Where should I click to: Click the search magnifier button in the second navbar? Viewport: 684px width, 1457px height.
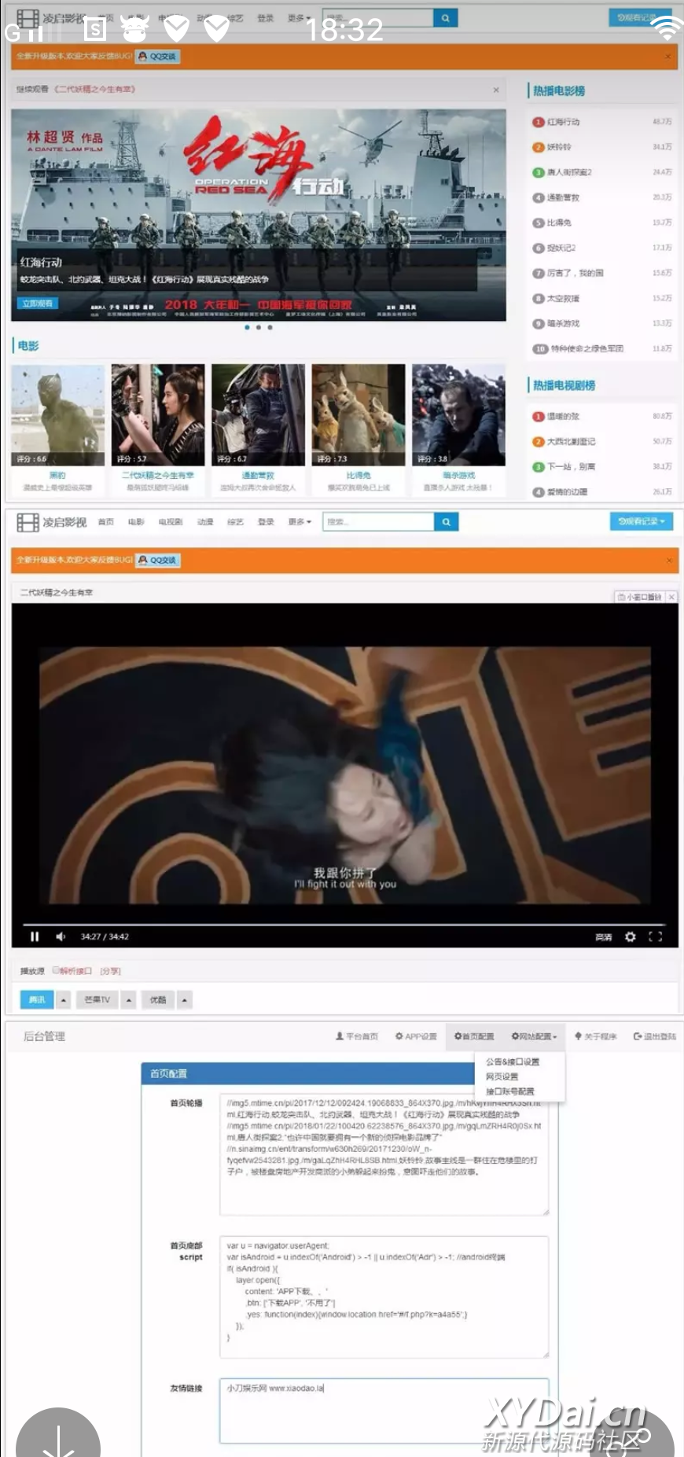coord(446,521)
